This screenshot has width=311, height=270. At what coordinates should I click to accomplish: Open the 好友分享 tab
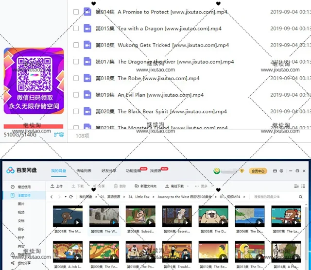[x=109, y=170]
